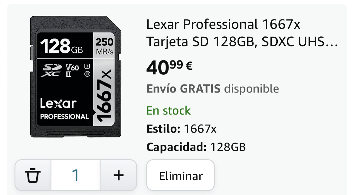Click the V60 speed class icon
The width and height of the screenshot is (354, 195).
[x=72, y=70]
